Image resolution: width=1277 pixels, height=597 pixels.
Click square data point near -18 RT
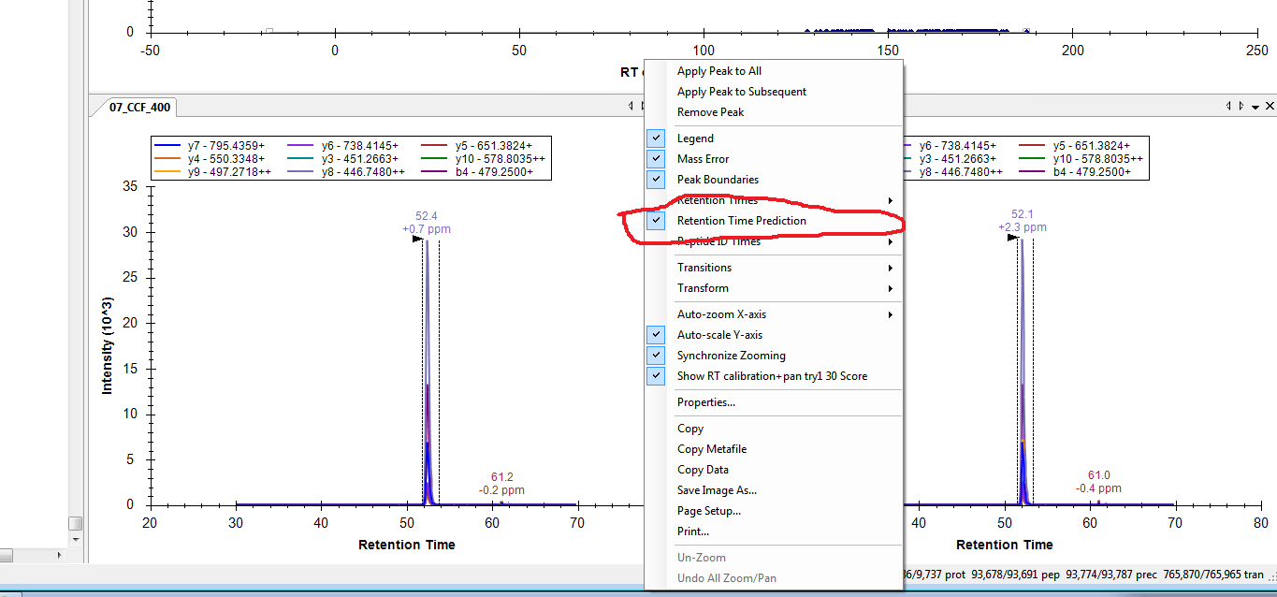[x=269, y=32]
